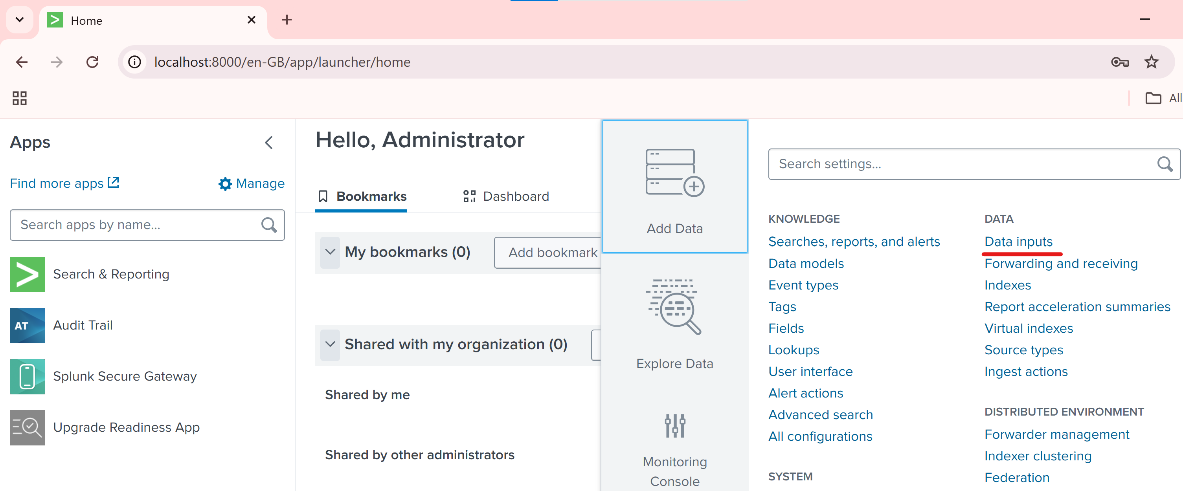
Task: Open the Search & Reporting app icon
Action: [x=27, y=275]
